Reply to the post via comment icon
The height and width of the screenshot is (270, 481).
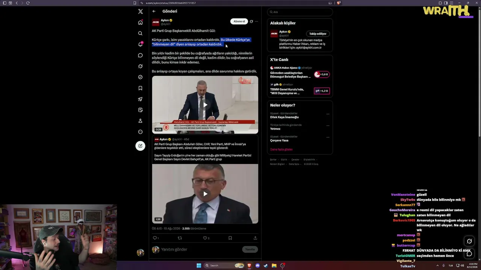[x=155, y=238]
